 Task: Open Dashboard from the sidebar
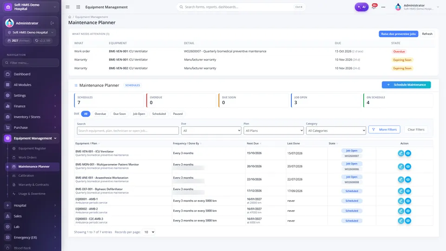coord(31,74)
